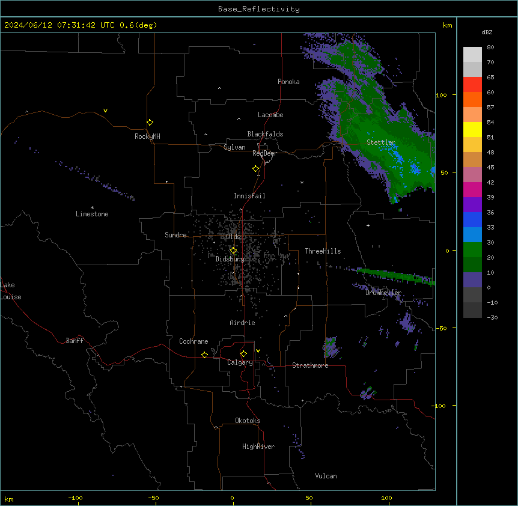Select the slate purple swatch below 10

point(472,280)
